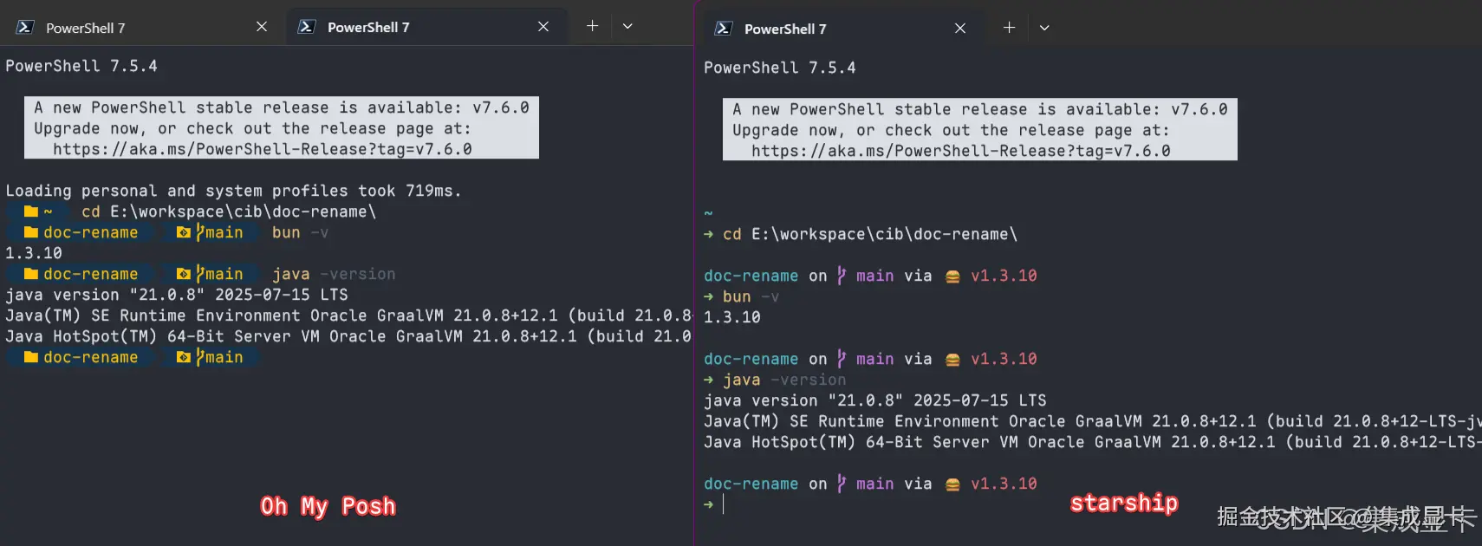Click the 'cd E:\workspace\cib\doc-rename\' command in right window
This screenshot has height=546, width=1482.
870,234
